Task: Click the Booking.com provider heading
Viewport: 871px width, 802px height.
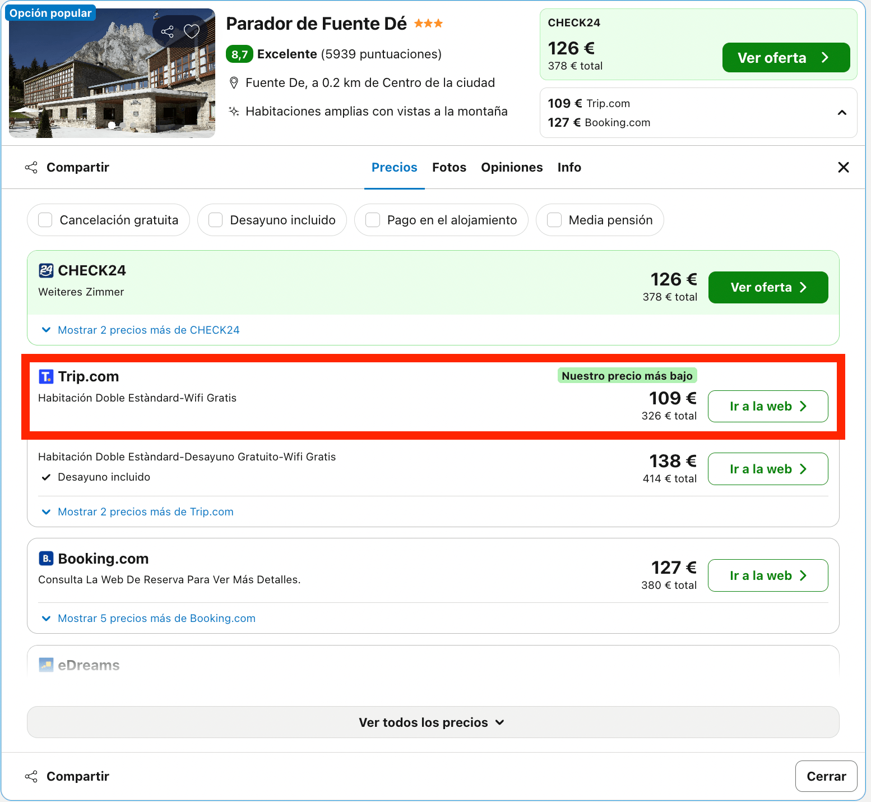Action: pos(103,559)
